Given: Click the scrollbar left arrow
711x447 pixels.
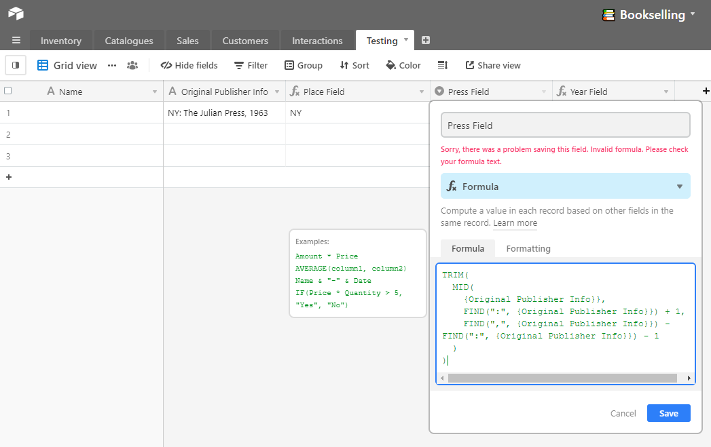Looking at the screenshot, I should point(442,378).
